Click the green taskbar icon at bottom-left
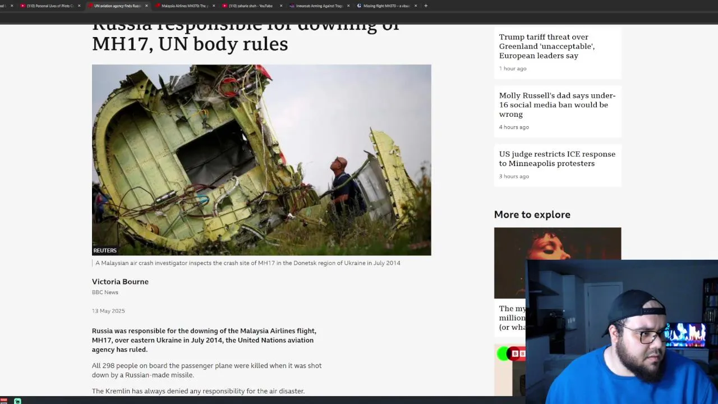Image resolution: width=718 pixels, height=404 pixels. pos(17,401)
